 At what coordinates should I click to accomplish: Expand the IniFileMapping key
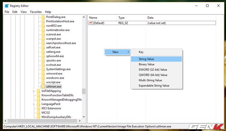point(34,91)
